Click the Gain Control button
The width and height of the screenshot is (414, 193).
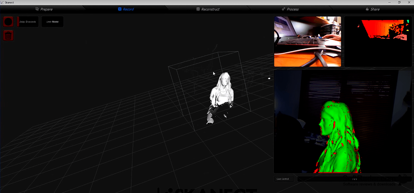(x=284, y=179)
